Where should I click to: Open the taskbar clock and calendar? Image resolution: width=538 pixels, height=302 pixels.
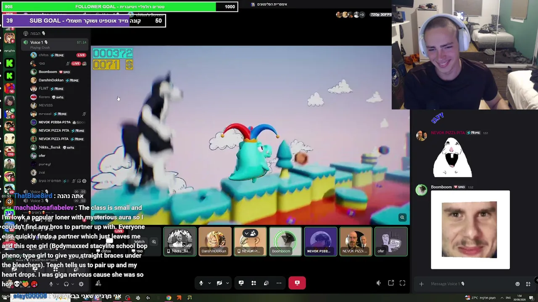point(520,298)
